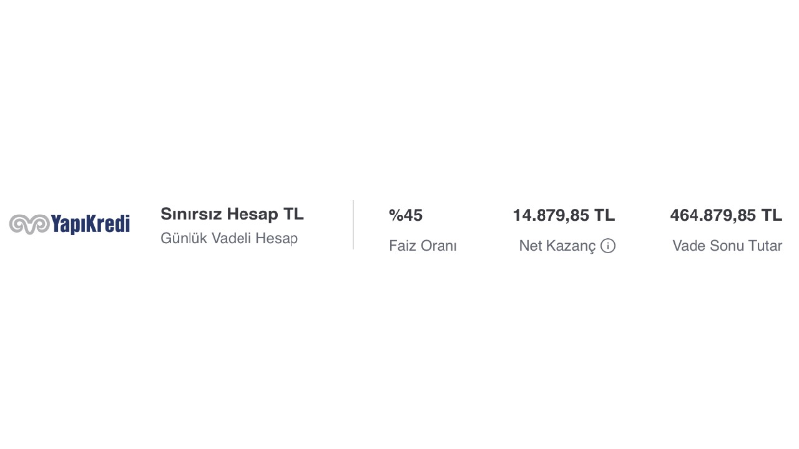Click the word Sınırsız in the account title
Image resolution: width=799 pixels, height=449 pixels.
click(x=191, y=214)
